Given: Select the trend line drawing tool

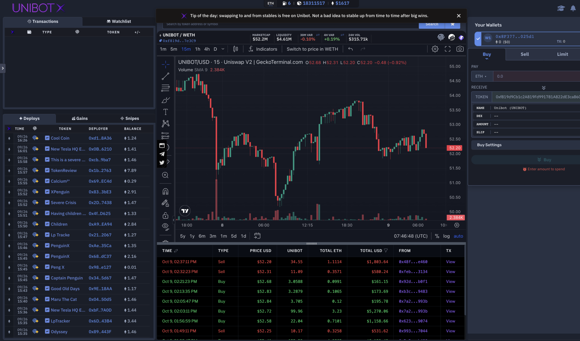Looking at the screenshot, I should pos(165,76).
